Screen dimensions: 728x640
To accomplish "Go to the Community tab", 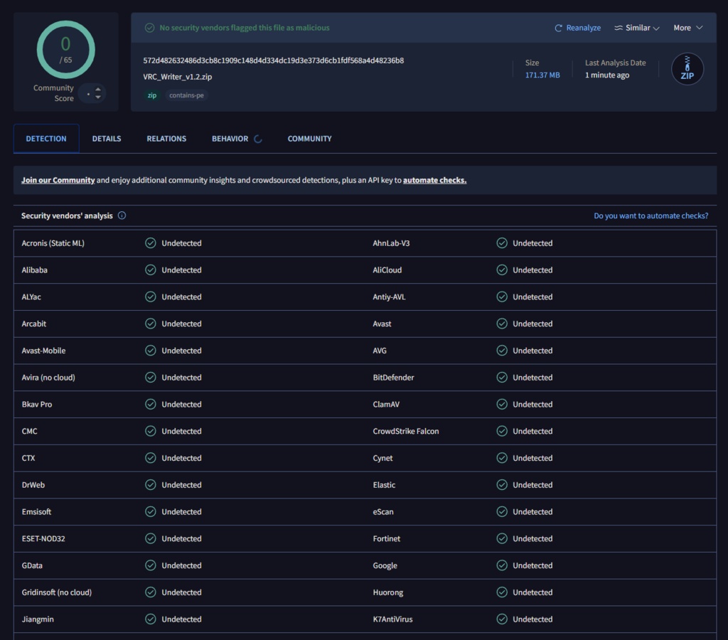I will (310, 139).
